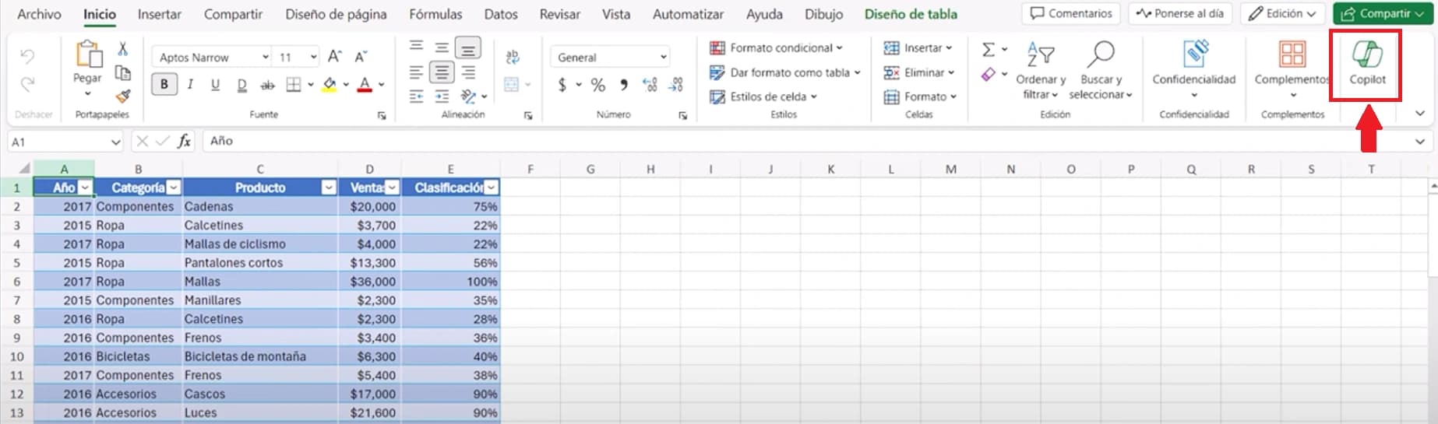Apply comma style number format
Image resolution: width=1438 pixels, height=424 pixels.
point(624,85)
